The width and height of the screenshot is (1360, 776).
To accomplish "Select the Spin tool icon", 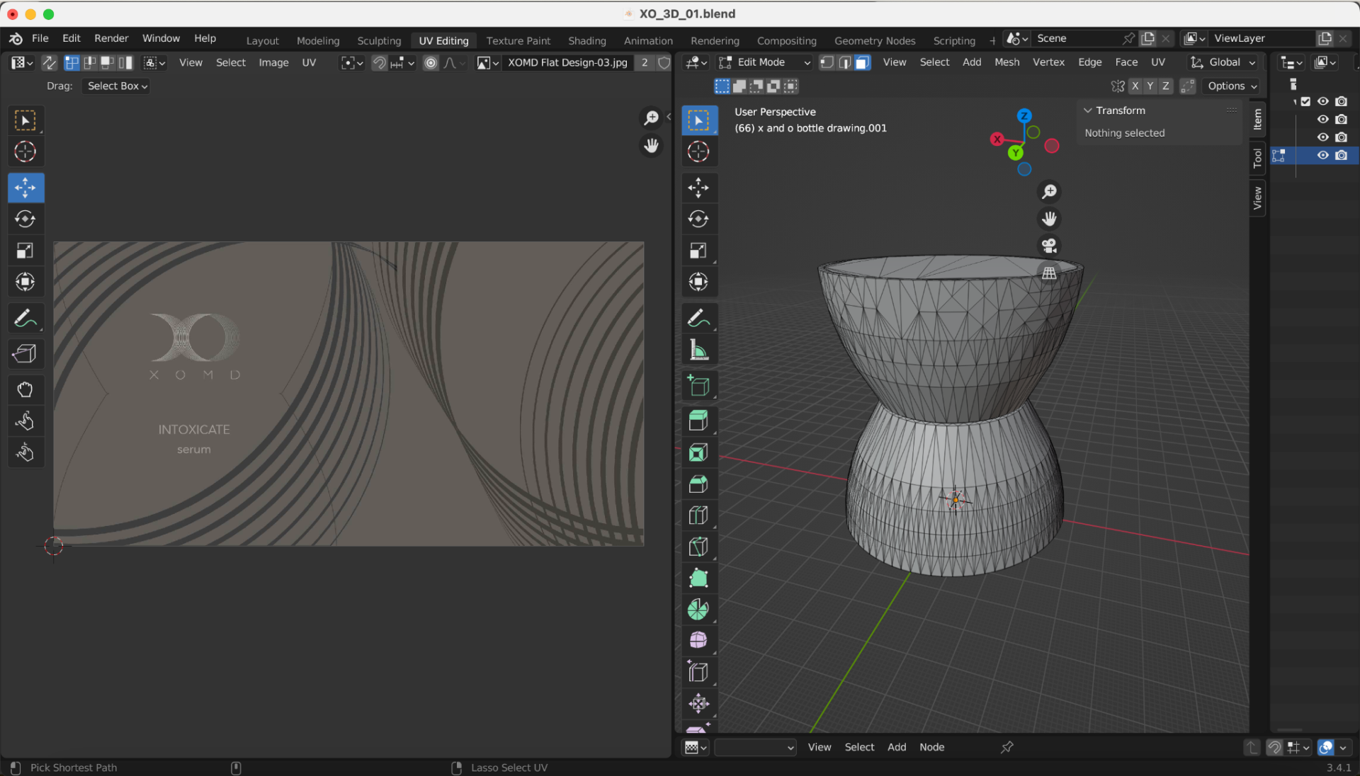I will coord(698,610).
